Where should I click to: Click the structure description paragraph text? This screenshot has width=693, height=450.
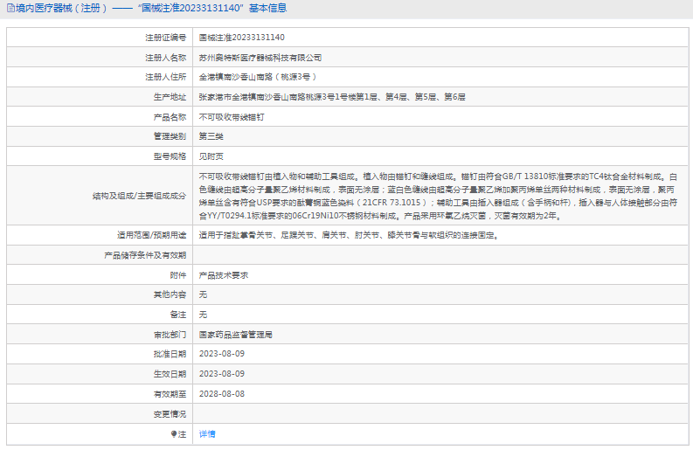click(438, 196)
